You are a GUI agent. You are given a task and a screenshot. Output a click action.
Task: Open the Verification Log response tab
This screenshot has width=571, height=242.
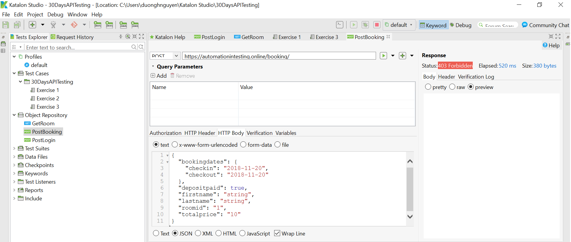[x=476, y=77]
